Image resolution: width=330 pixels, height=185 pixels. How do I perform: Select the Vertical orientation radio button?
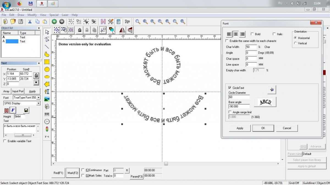296,43
